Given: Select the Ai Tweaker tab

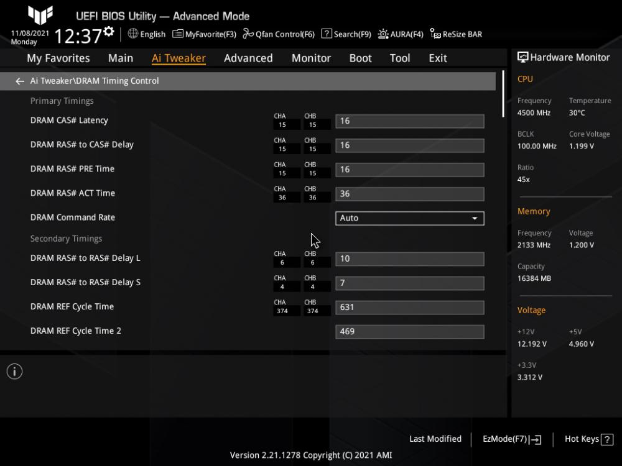Looking at the screenshot, I should [179, 58].
